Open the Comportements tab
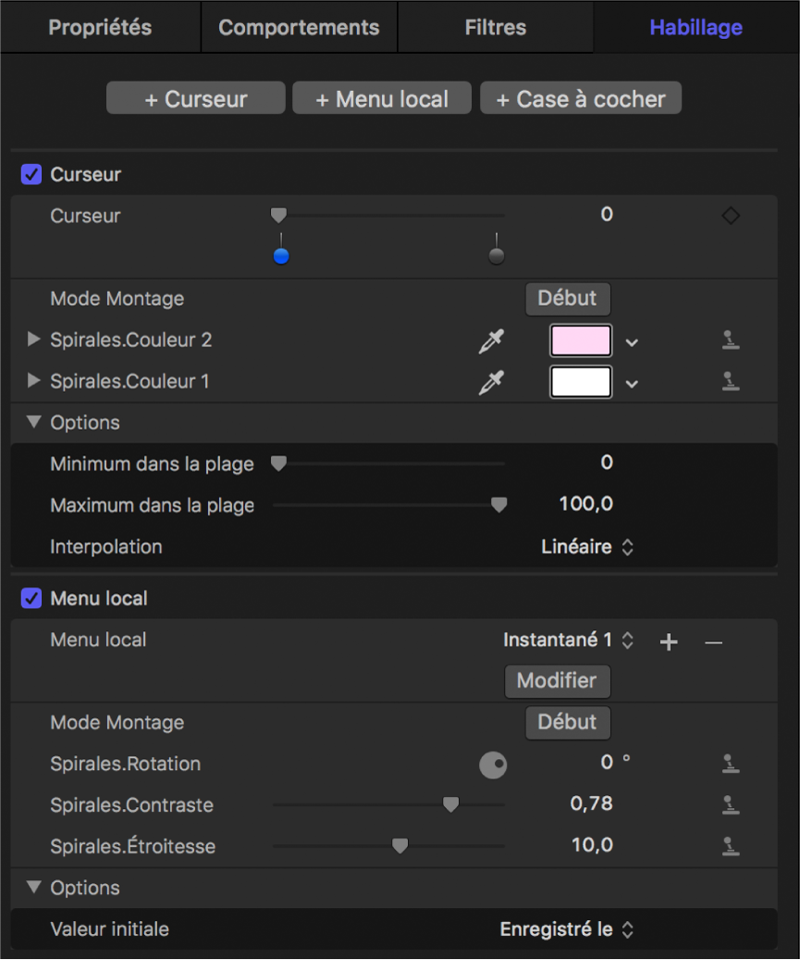Screen dimensions: 800x960 click(x=299, y=27)
